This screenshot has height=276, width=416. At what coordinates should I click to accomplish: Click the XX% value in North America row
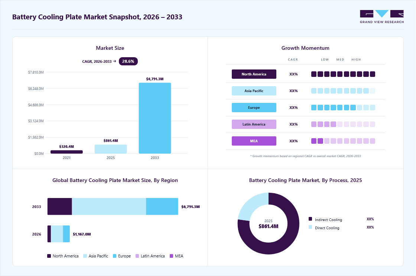pyautogui.click(x=294, y=74)
